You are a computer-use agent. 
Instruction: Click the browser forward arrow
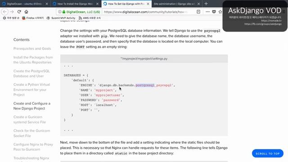tap(12, 12)
